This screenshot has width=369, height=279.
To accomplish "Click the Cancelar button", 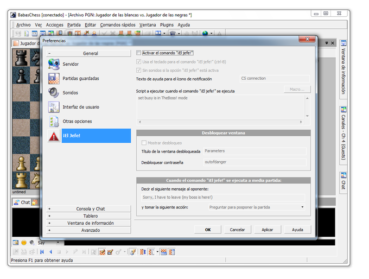I will (237, 230).
